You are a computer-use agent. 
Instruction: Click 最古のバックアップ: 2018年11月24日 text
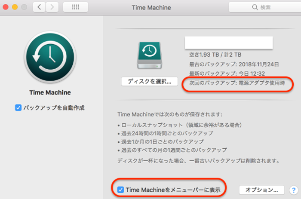coord(234,64)
